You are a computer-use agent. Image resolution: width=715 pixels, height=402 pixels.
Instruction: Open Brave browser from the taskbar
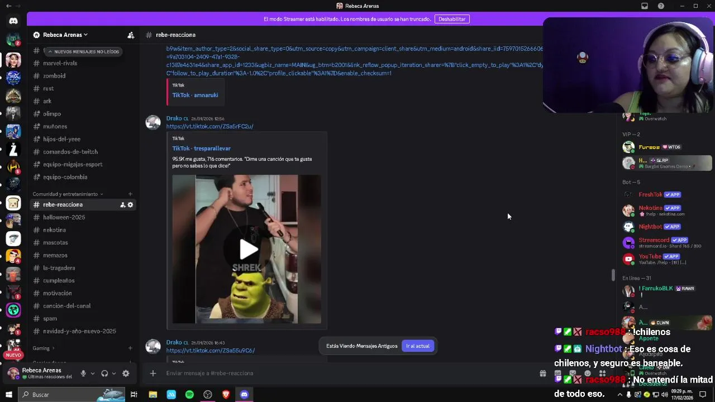226,395
